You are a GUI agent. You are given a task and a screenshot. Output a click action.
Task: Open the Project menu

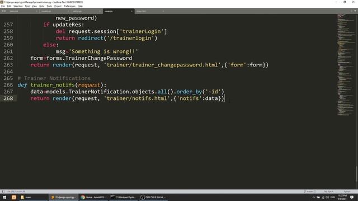58,6
